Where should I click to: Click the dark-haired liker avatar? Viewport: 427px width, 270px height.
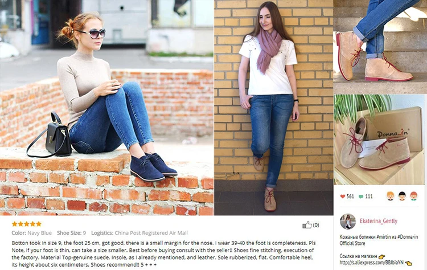pos(402,196)
